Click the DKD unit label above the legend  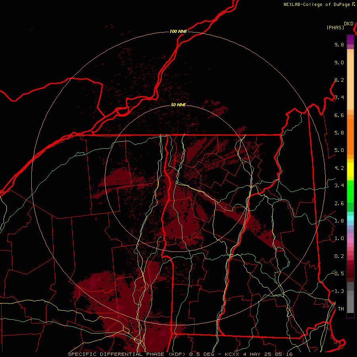[x=349, y=24]
